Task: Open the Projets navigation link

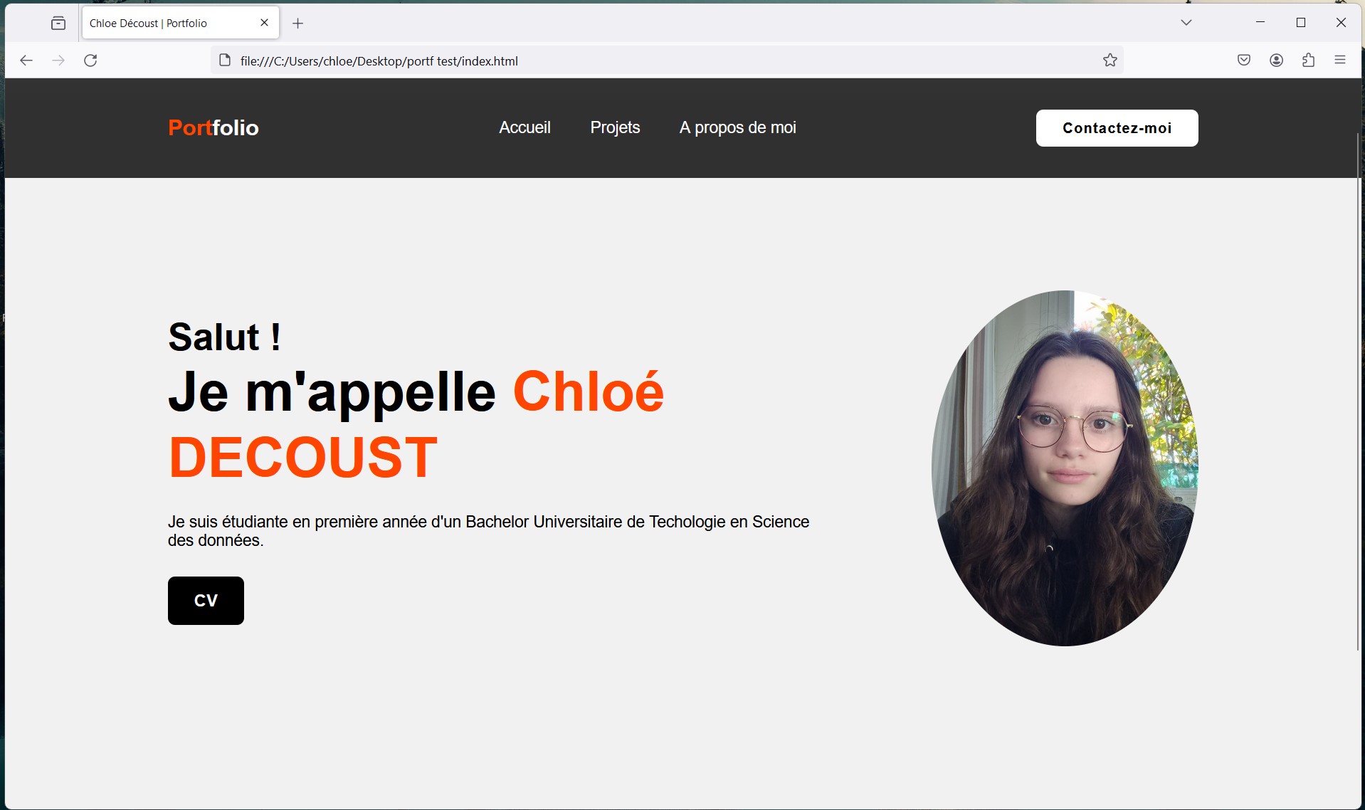Action: coord(615,127)
